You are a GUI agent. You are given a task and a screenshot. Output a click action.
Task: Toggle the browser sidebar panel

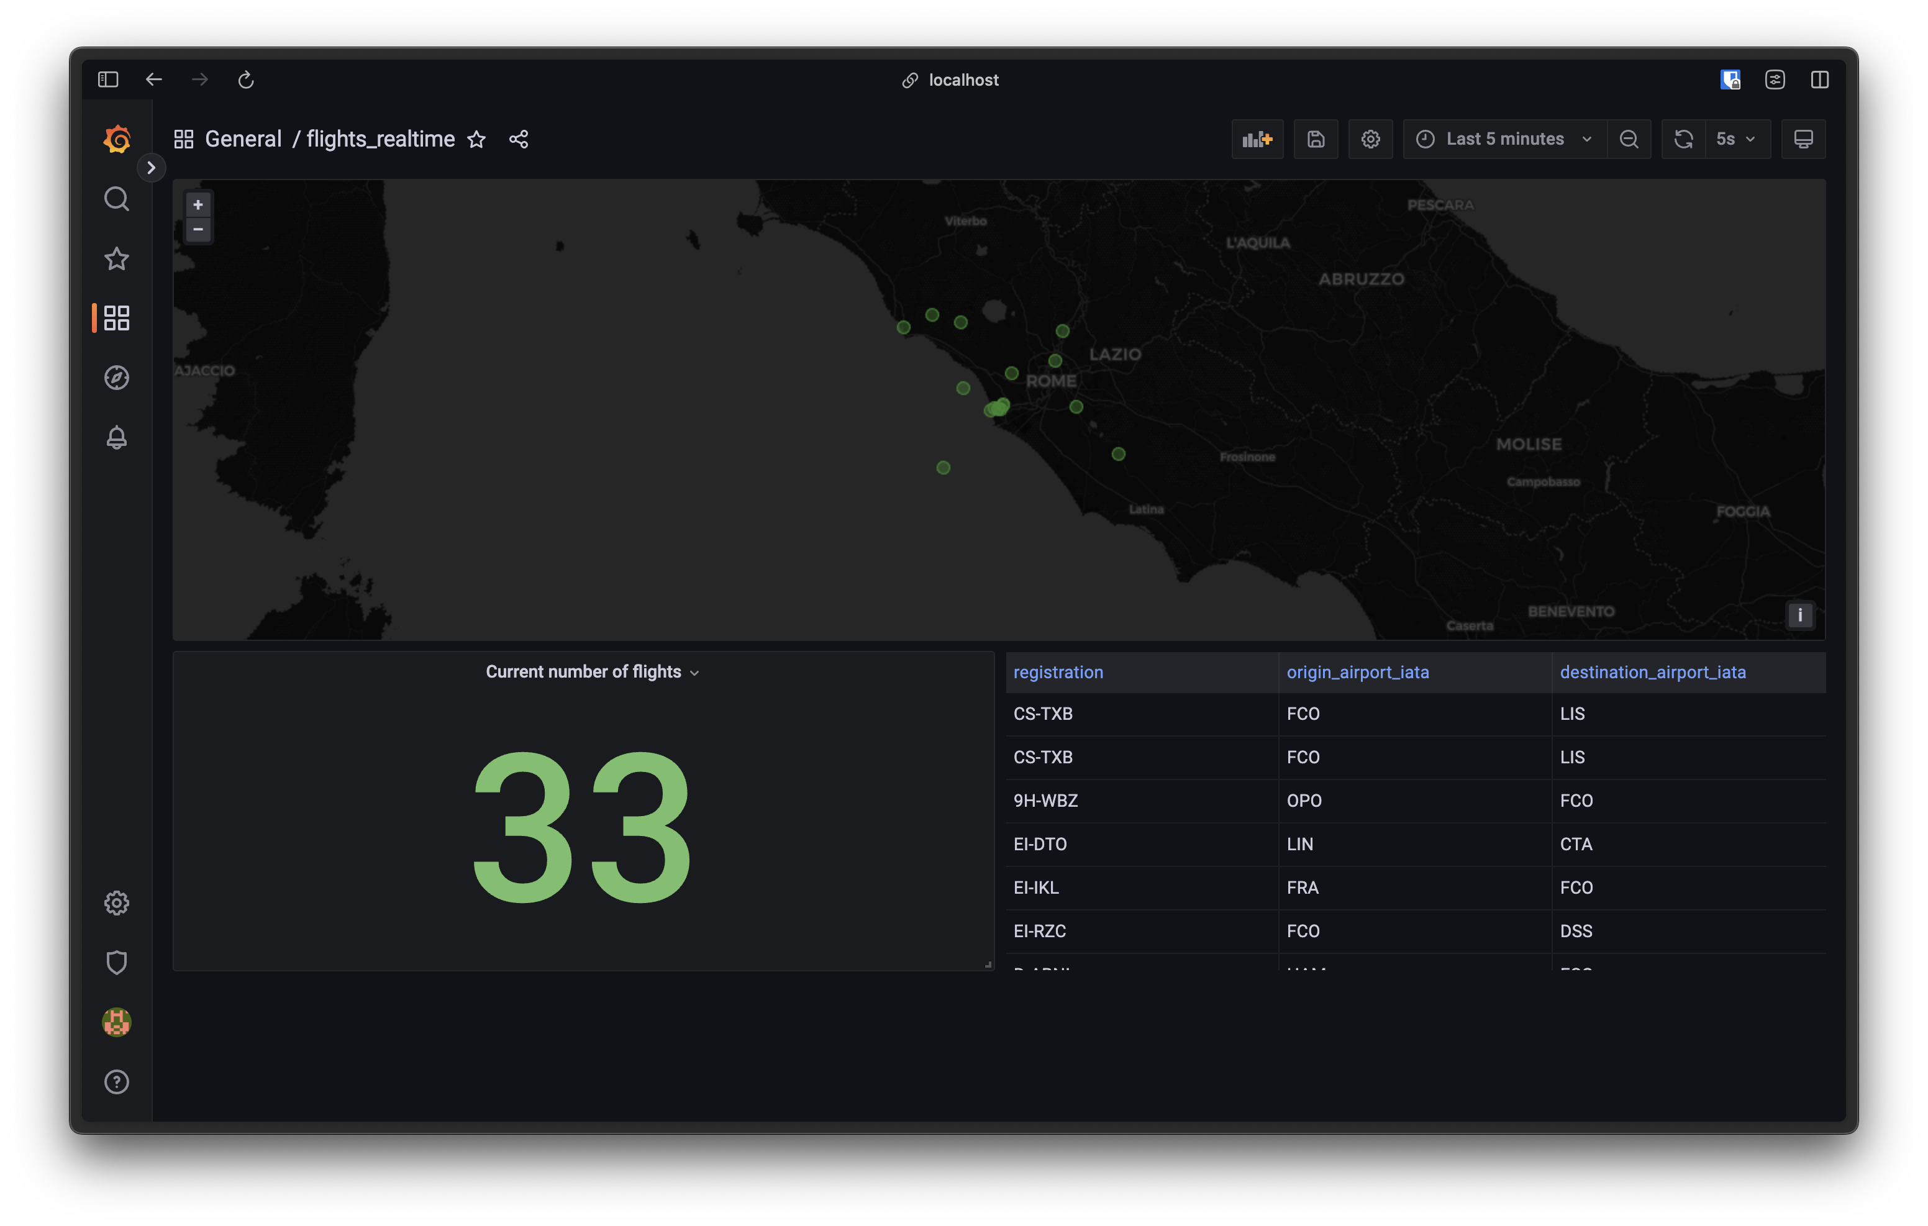pos(108,79)
